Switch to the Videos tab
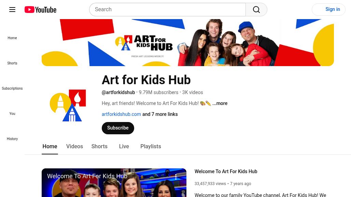 tap(74, 147)
